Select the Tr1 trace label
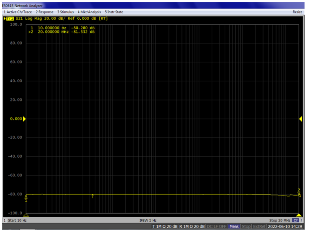Viewport: 309px width, 233px height. tap(10, 19)
